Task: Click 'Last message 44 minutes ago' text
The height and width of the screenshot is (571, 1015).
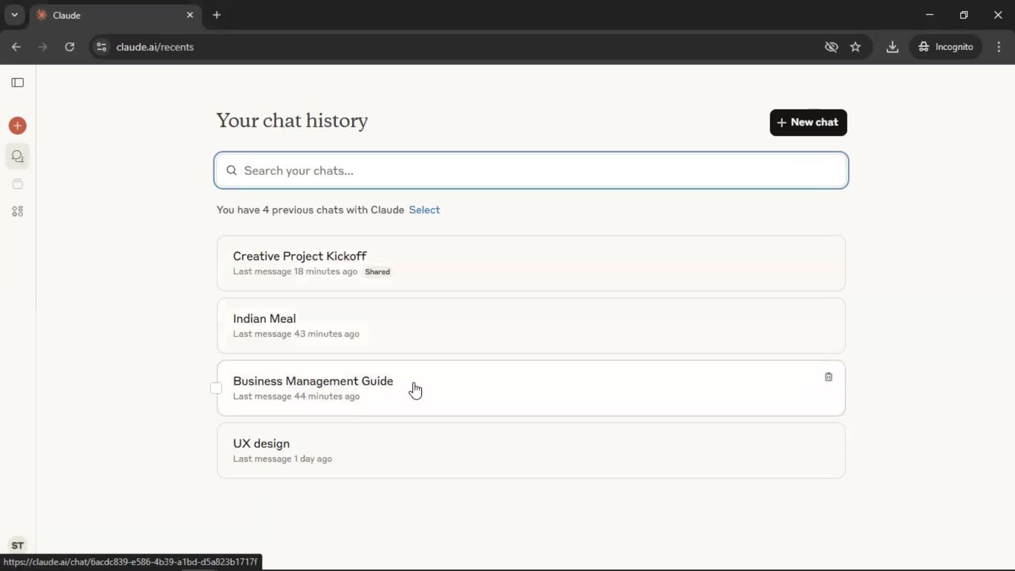Action: click(296, 397)
